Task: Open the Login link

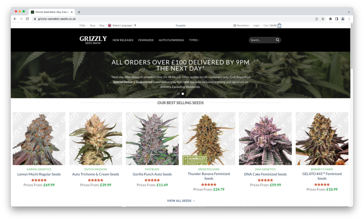Action: click(x=256, y=26)
